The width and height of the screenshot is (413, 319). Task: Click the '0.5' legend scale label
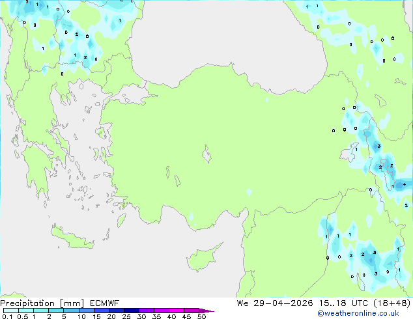[x=22, y=316]
